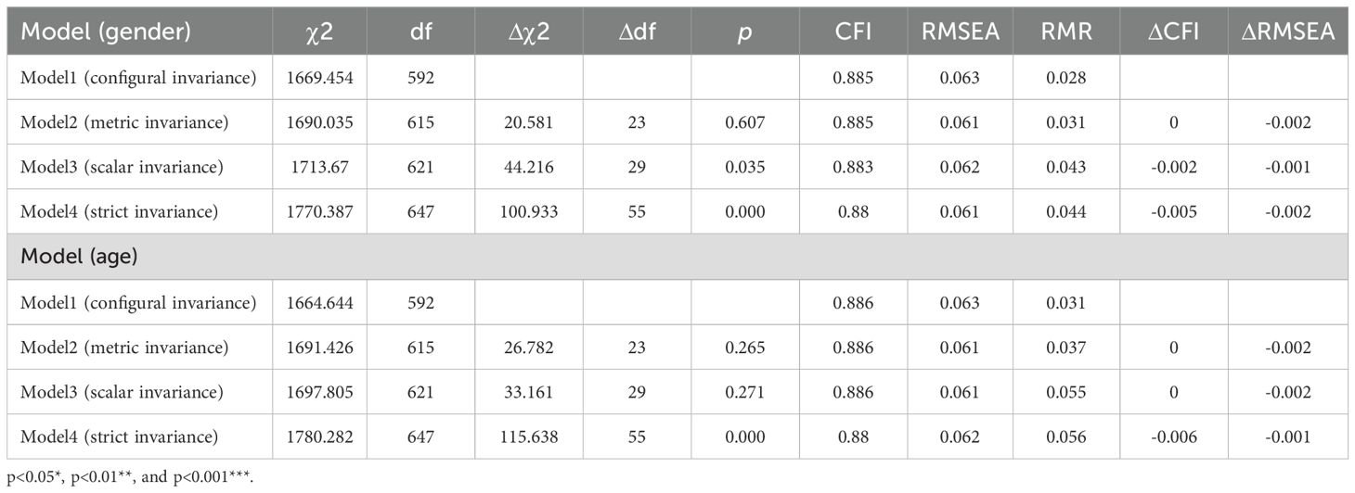Select the italic p column header
The image size is (1355, 493).
pyautogui.click(x=740, y=32)
